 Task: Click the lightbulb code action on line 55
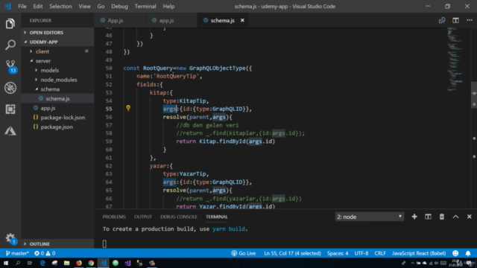(128, 108)
